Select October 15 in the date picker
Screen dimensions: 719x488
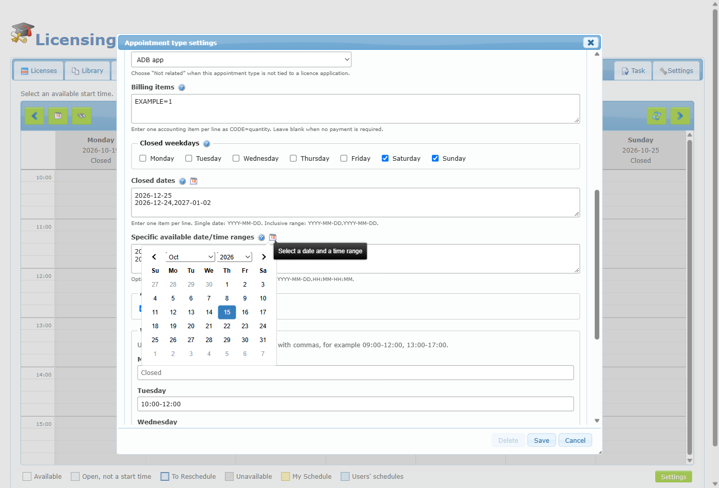tap(227, 312)
